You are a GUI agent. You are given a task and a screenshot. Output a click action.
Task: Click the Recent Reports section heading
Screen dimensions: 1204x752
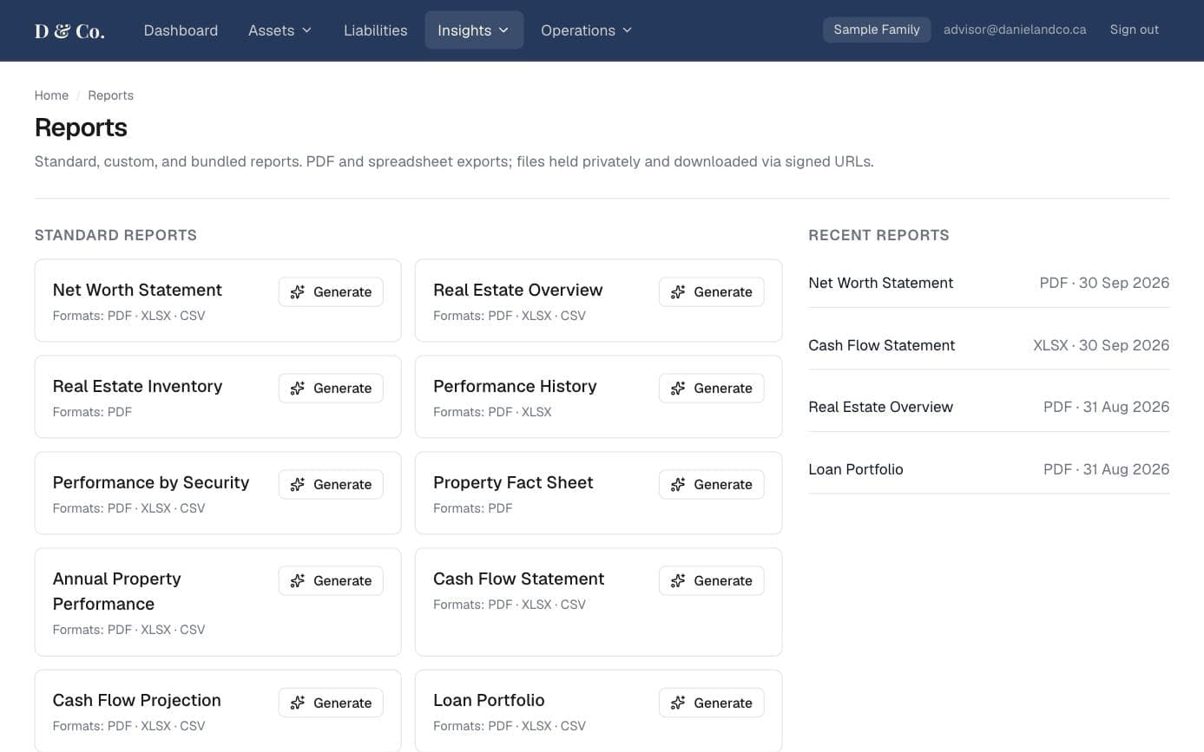878,235
